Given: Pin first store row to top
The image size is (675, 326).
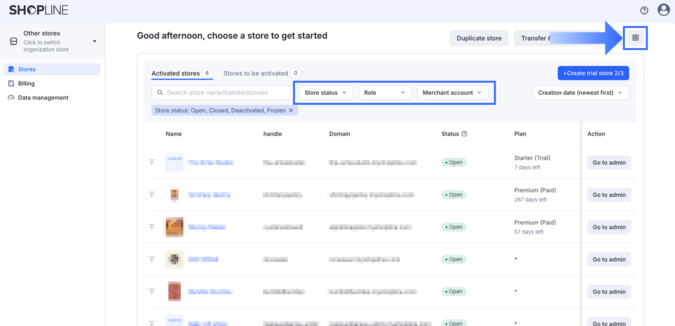Looking at the screenshot, I should coord(152,163).
